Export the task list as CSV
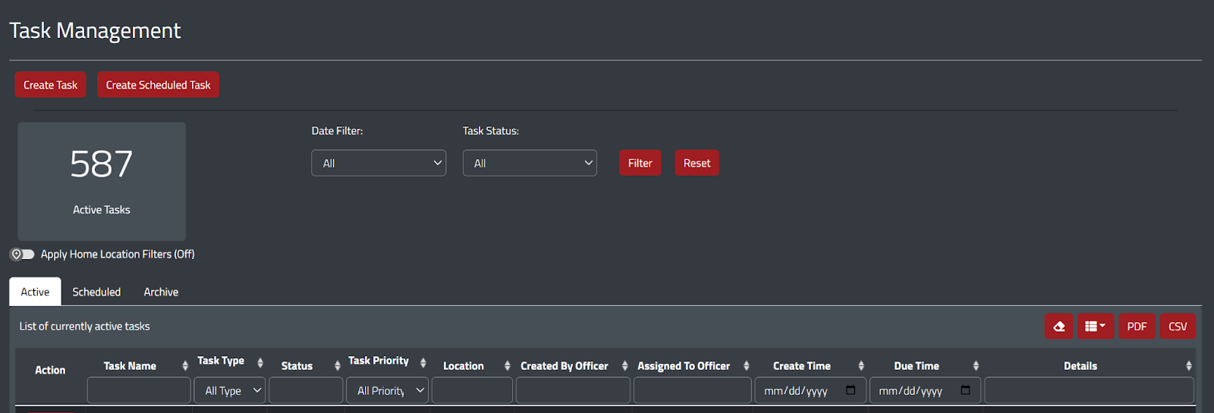 coord(1178,327)
